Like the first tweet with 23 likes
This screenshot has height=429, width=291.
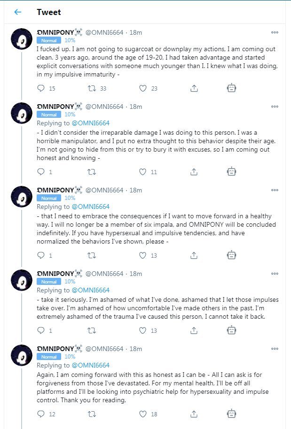143,88
